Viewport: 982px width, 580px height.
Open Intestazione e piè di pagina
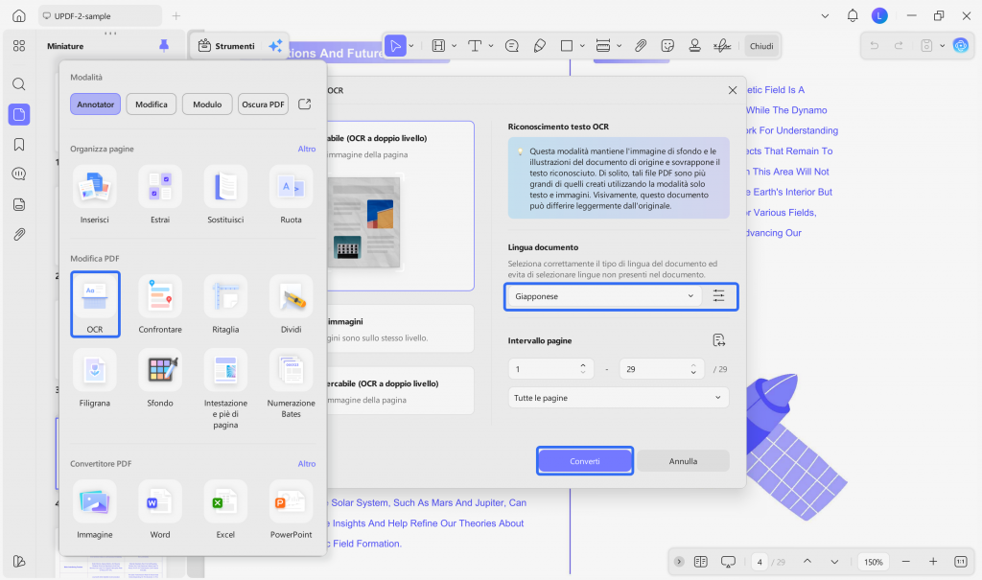tap(225, 388)
